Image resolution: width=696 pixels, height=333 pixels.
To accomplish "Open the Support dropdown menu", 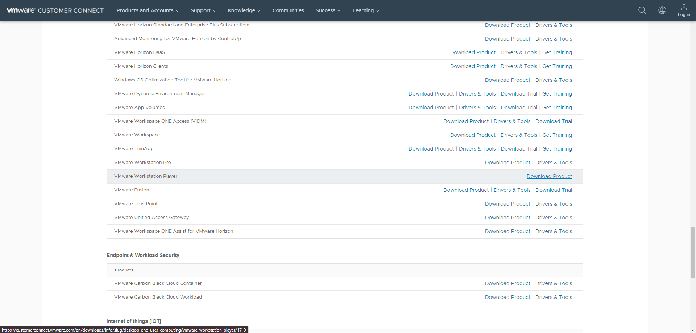I will 203,10.
